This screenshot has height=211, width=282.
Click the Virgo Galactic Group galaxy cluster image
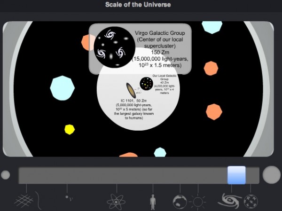coord(114,47)
